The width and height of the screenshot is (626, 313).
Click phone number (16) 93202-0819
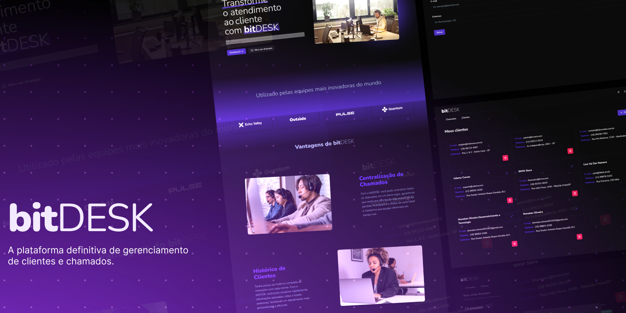[539, 184]
